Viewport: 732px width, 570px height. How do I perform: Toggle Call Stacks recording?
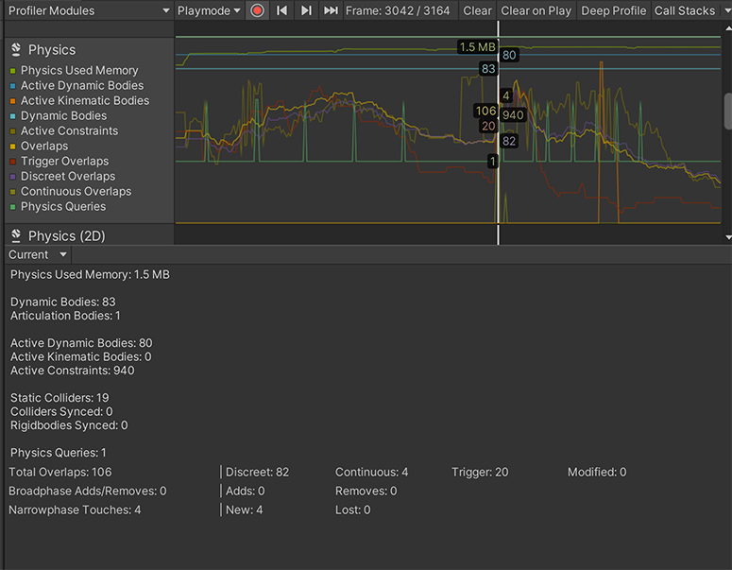[685, 10]
